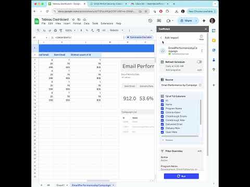This screenshot has height=187, width=250.
Task: Open Keep icon in right side panel
Action: [214, 41]
